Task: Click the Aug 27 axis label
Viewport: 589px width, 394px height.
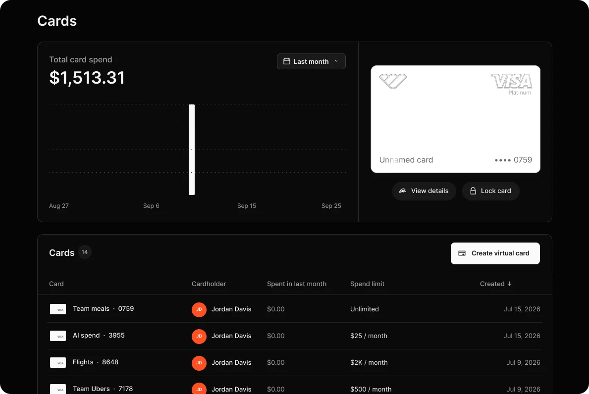Action: 59,205
